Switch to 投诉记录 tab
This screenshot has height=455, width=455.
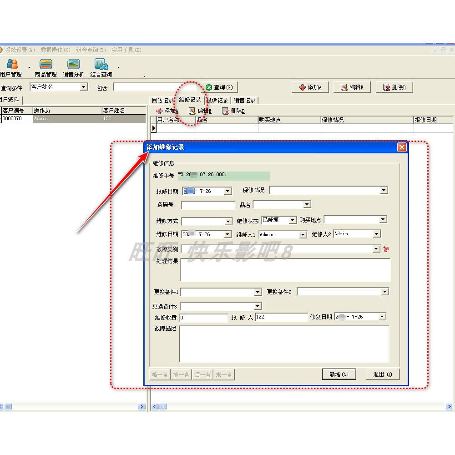[x=217, y=100]
